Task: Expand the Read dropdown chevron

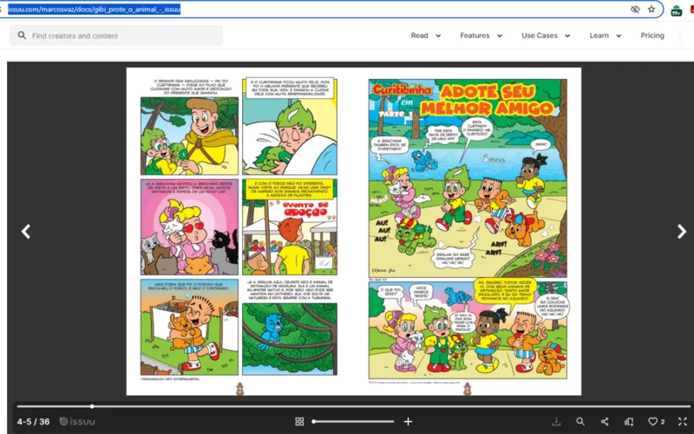Action: [x=438, y=36]
